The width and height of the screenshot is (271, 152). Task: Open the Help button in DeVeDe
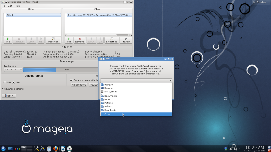[x=9, y=96]
